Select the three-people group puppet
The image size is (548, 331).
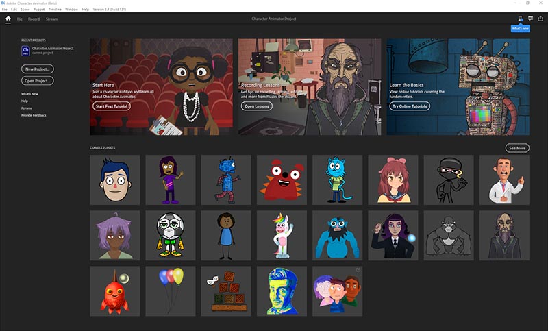pyautogui.click(x=337, y=291)
